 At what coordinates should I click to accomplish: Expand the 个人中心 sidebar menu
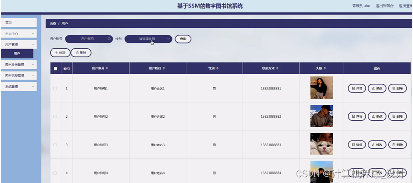(x=19, y=34)
